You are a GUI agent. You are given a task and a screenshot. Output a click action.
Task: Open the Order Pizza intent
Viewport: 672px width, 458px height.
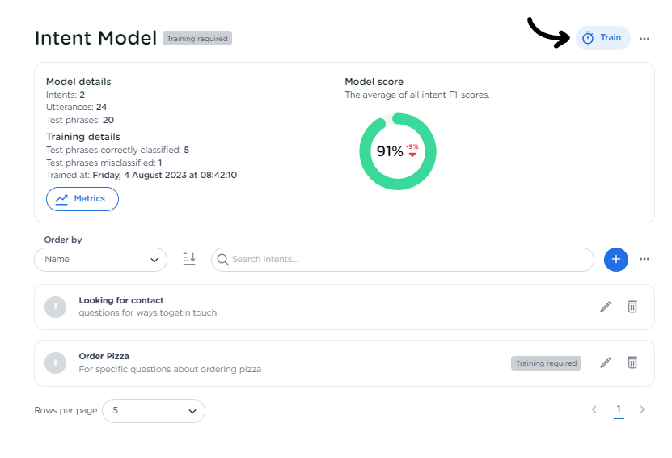104,356
